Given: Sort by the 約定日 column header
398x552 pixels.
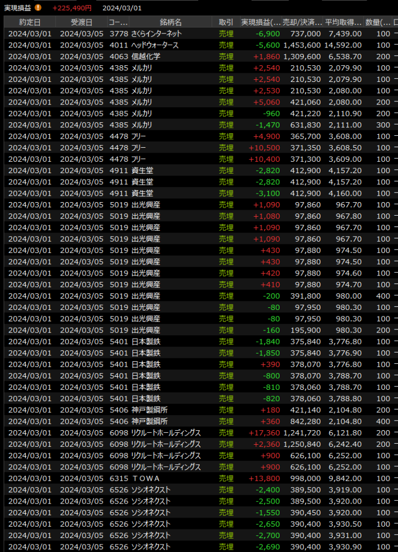Looking at the screenshot, I should (x=30, y=22).
